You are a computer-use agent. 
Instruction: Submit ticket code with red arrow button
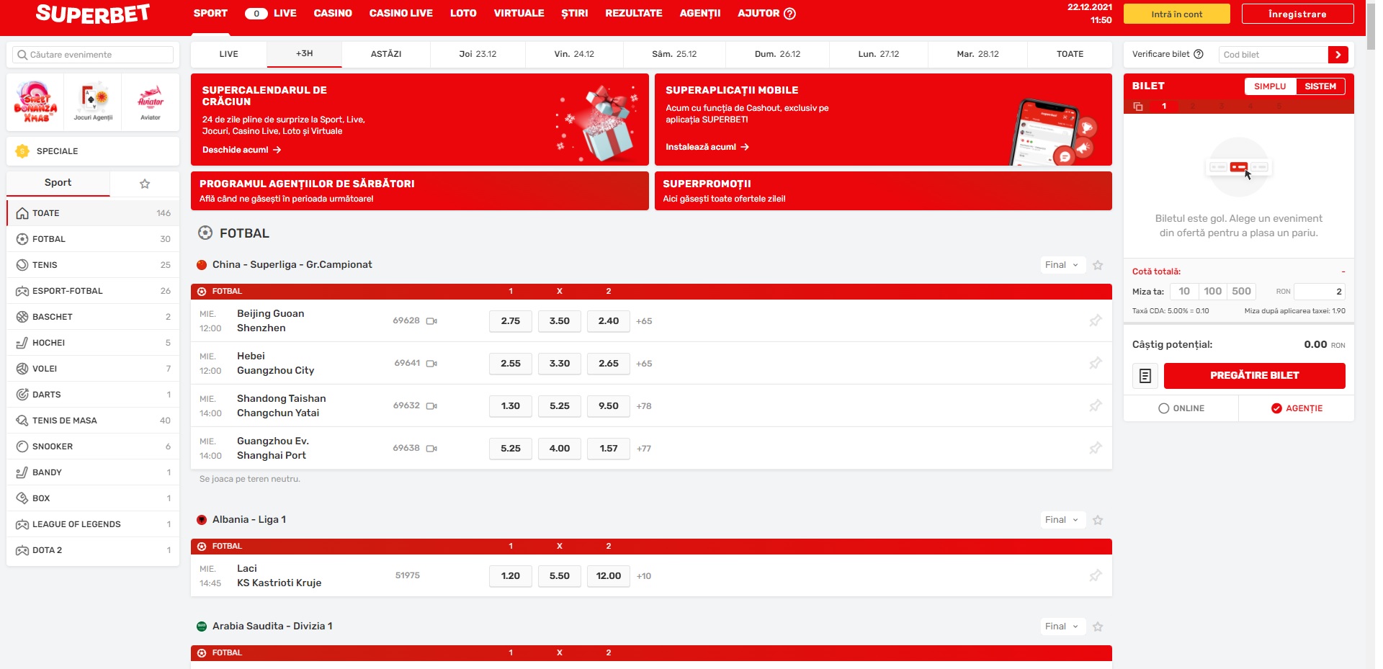coord(1338,54)
